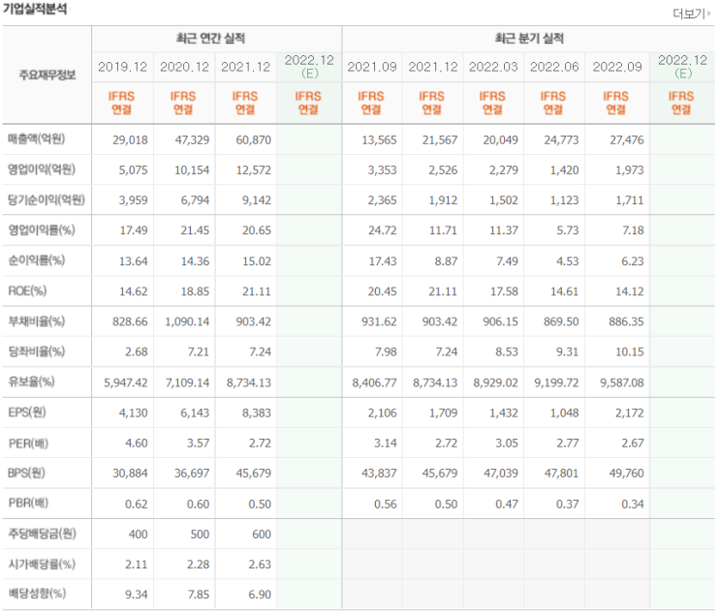720x612 pixels.
Task: Select revenue value 47,329
Action: (192, 139)
